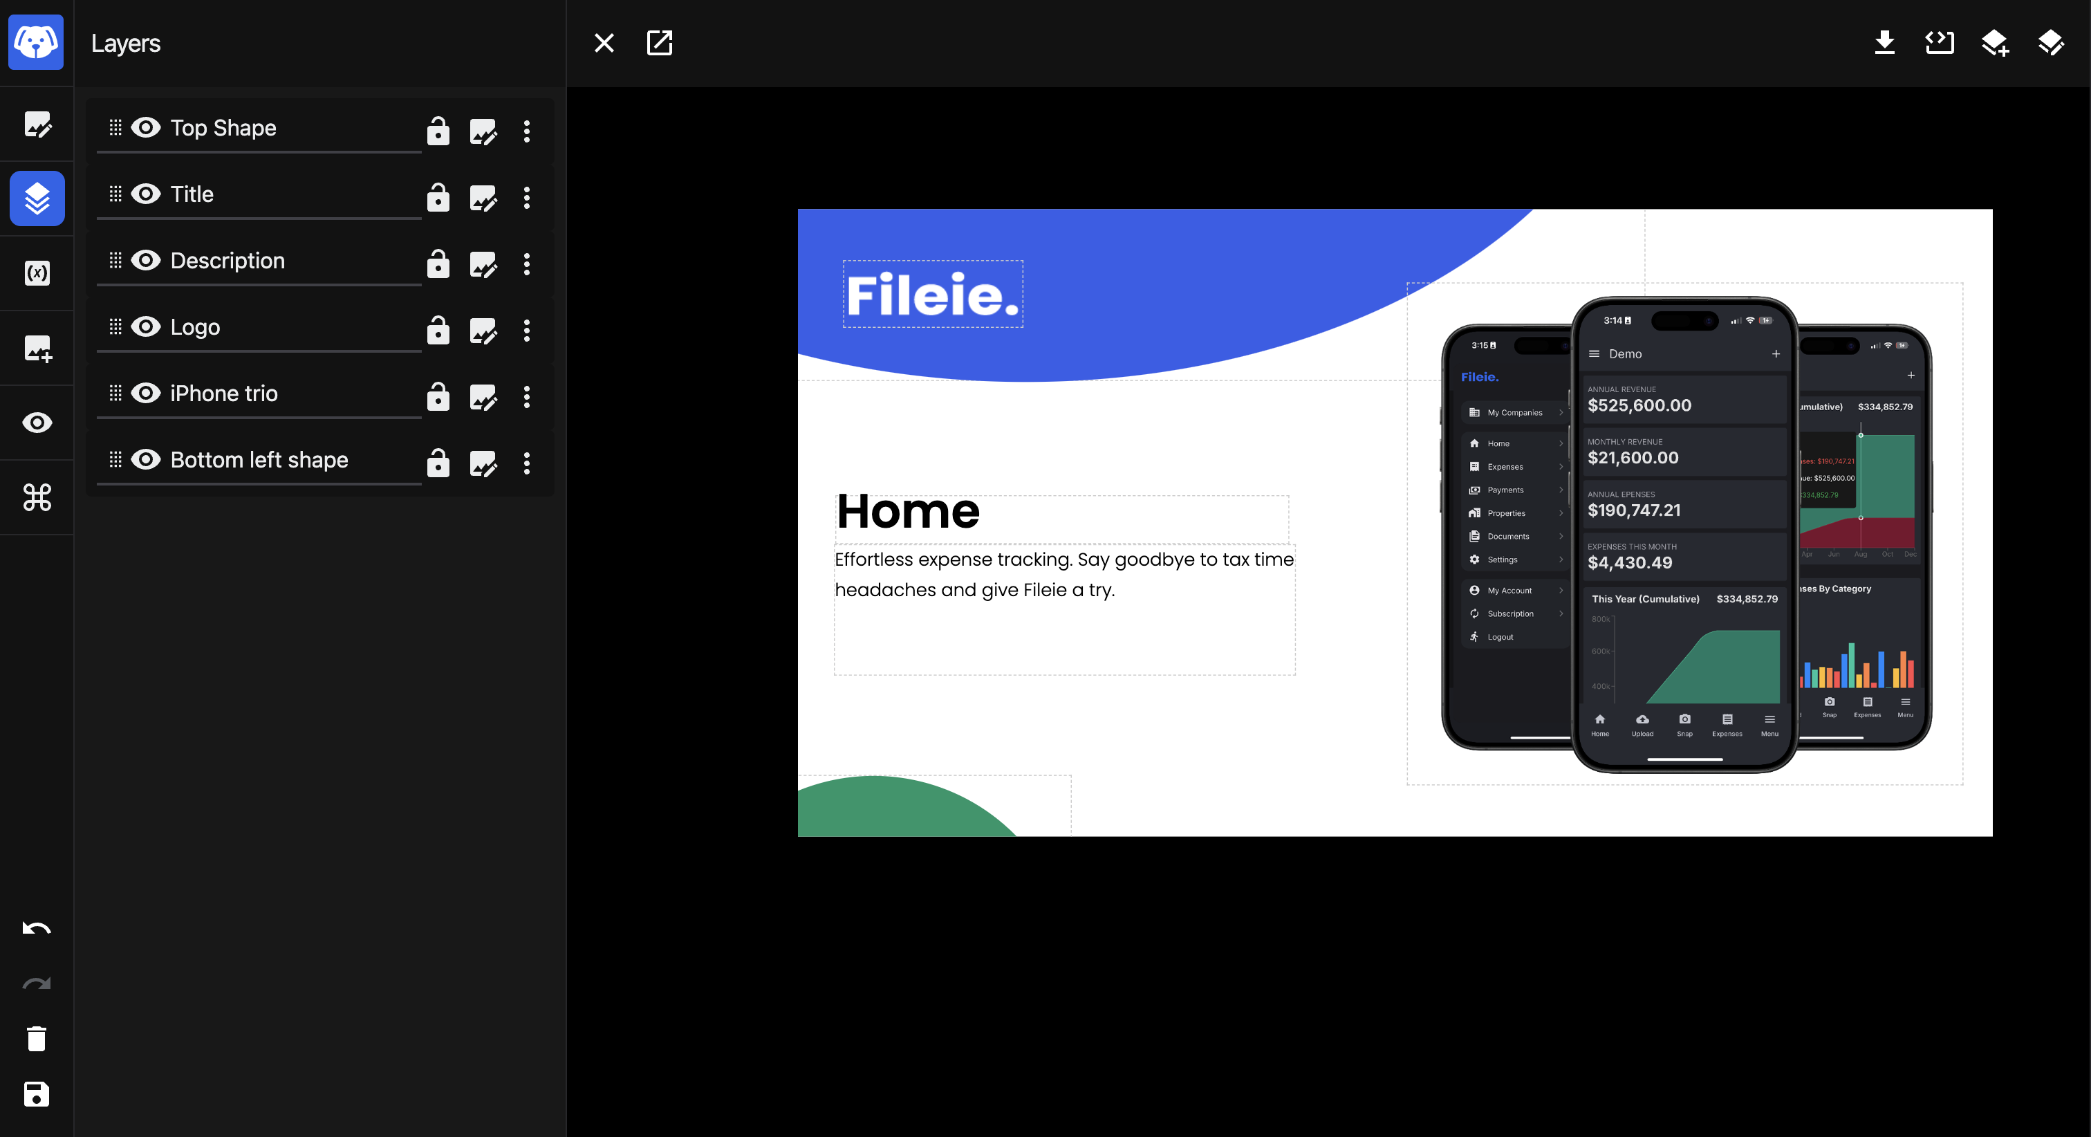Hide the Bottom left shape layer

coord(146,460)
